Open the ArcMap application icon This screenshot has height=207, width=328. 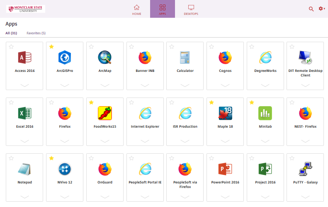coord(105,57)
